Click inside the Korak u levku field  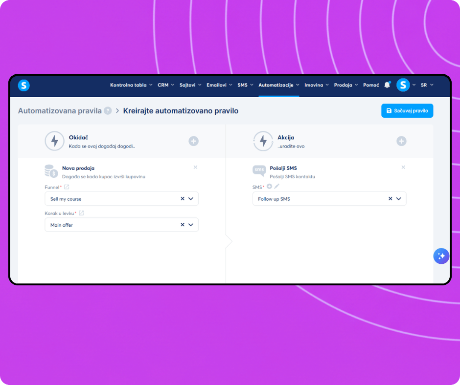(x=121, y=225)
